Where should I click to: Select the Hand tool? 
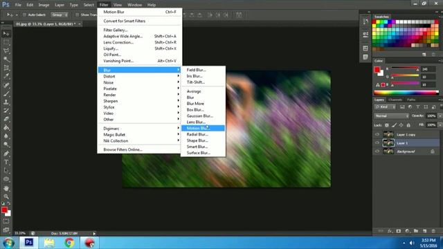pos(6,188)
